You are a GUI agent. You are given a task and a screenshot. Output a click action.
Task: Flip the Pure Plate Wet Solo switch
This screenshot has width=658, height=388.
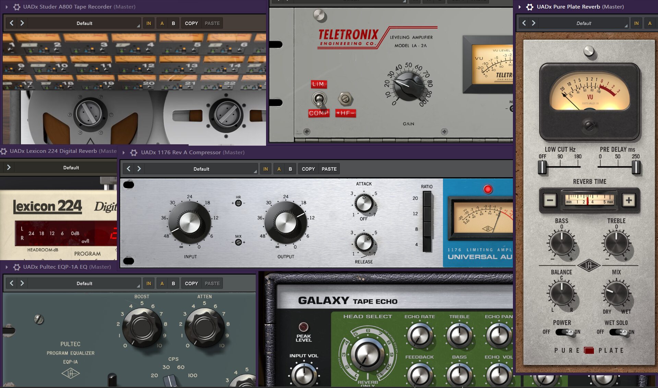619,332
